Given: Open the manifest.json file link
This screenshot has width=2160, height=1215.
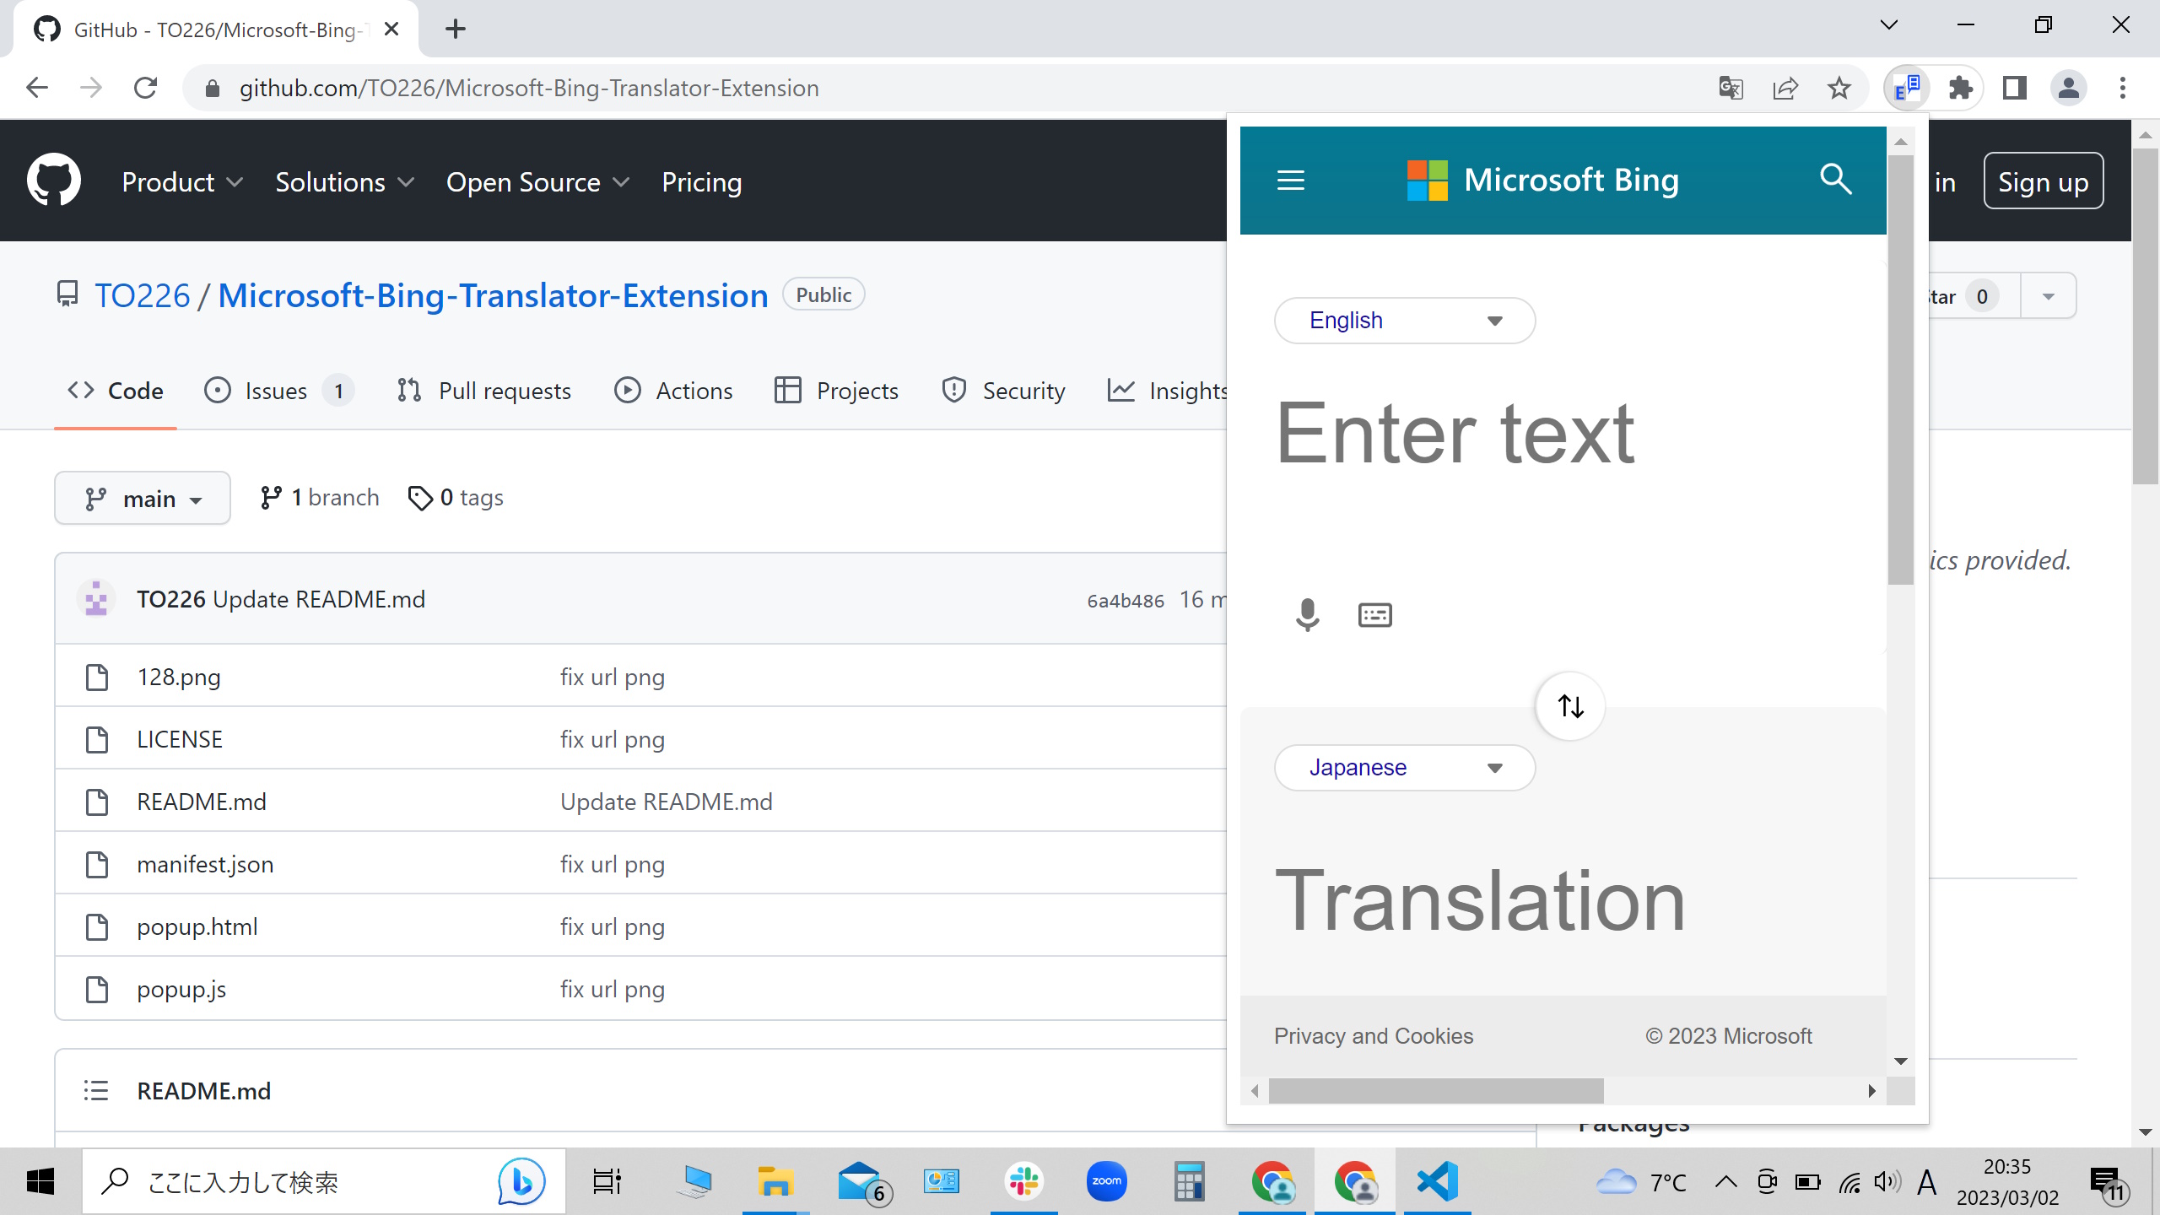Looking at the screenshot, I should (205, 864).
